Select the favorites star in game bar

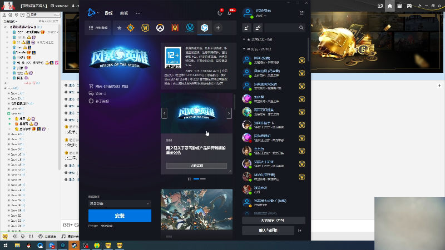120,28
